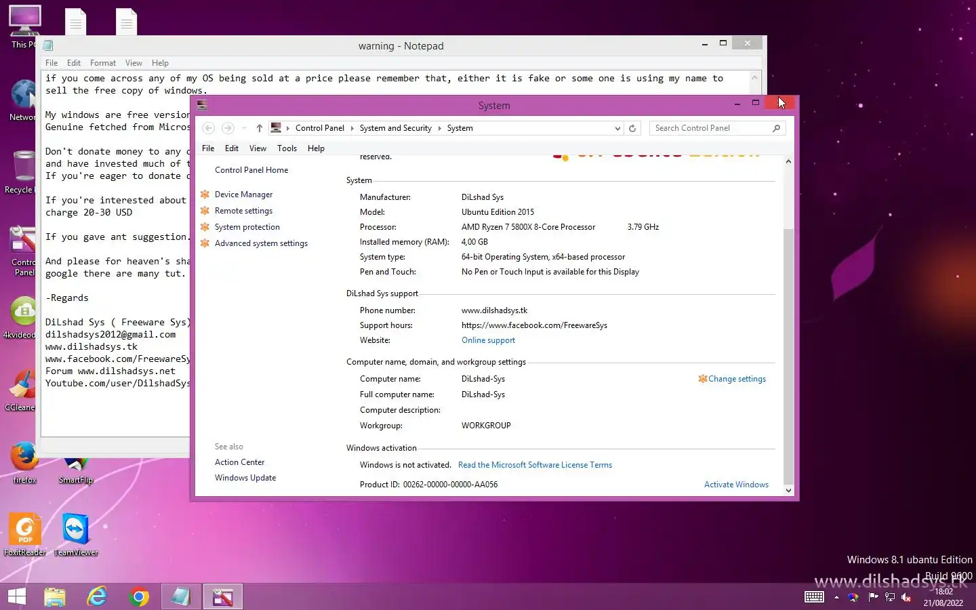
Task: Open System protection link
Action: 247,227
